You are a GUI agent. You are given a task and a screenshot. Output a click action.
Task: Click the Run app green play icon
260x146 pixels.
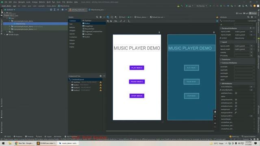(210, 6)
